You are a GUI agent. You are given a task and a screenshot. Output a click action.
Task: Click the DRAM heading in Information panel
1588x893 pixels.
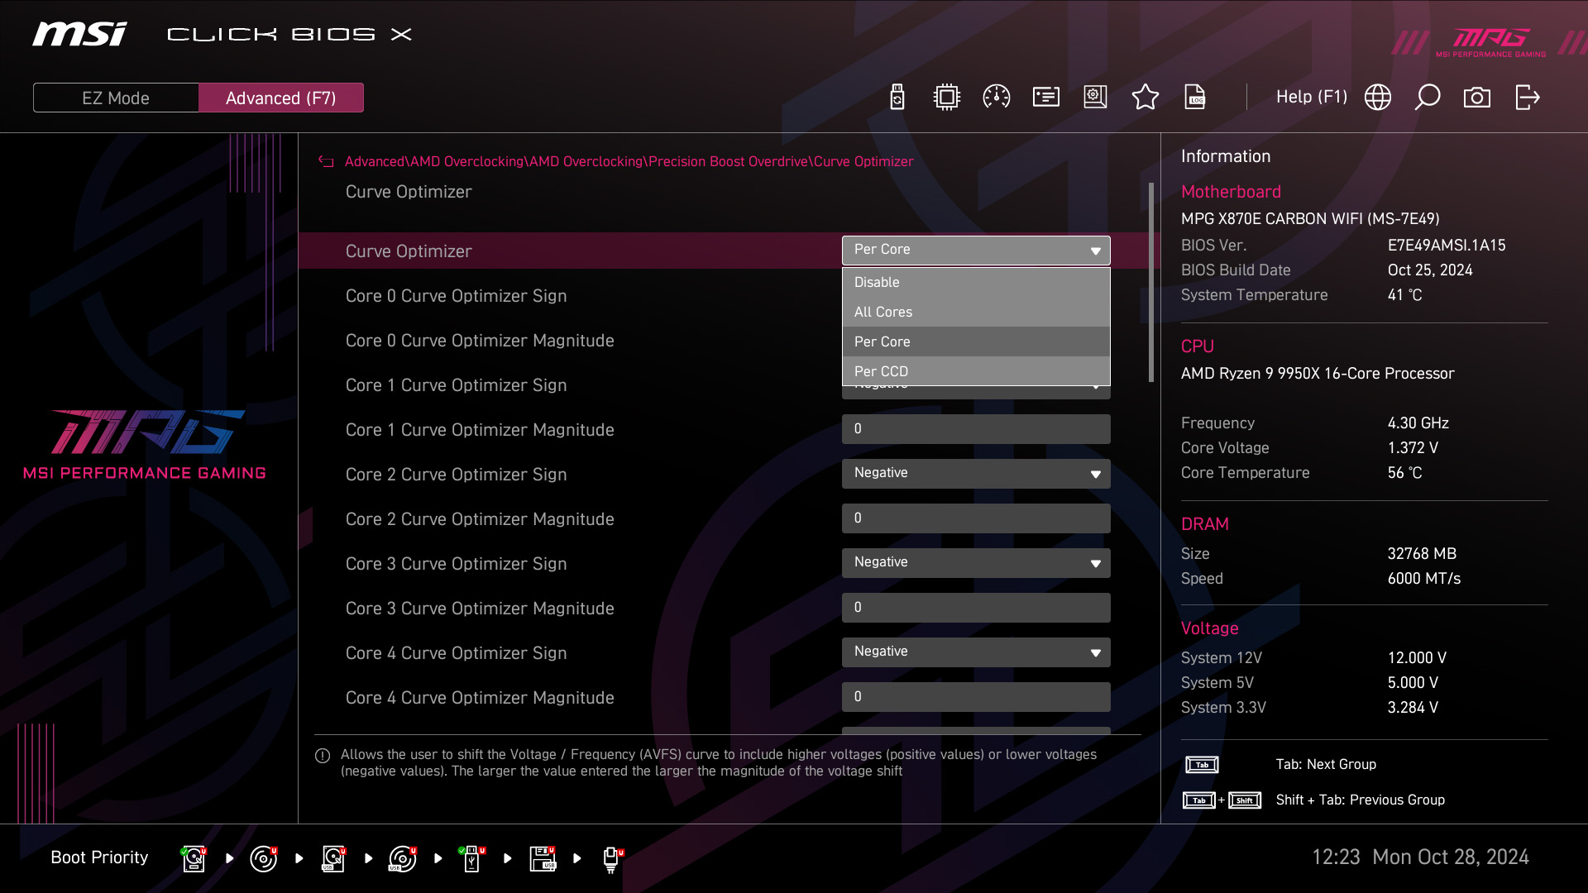point(1204,524)
